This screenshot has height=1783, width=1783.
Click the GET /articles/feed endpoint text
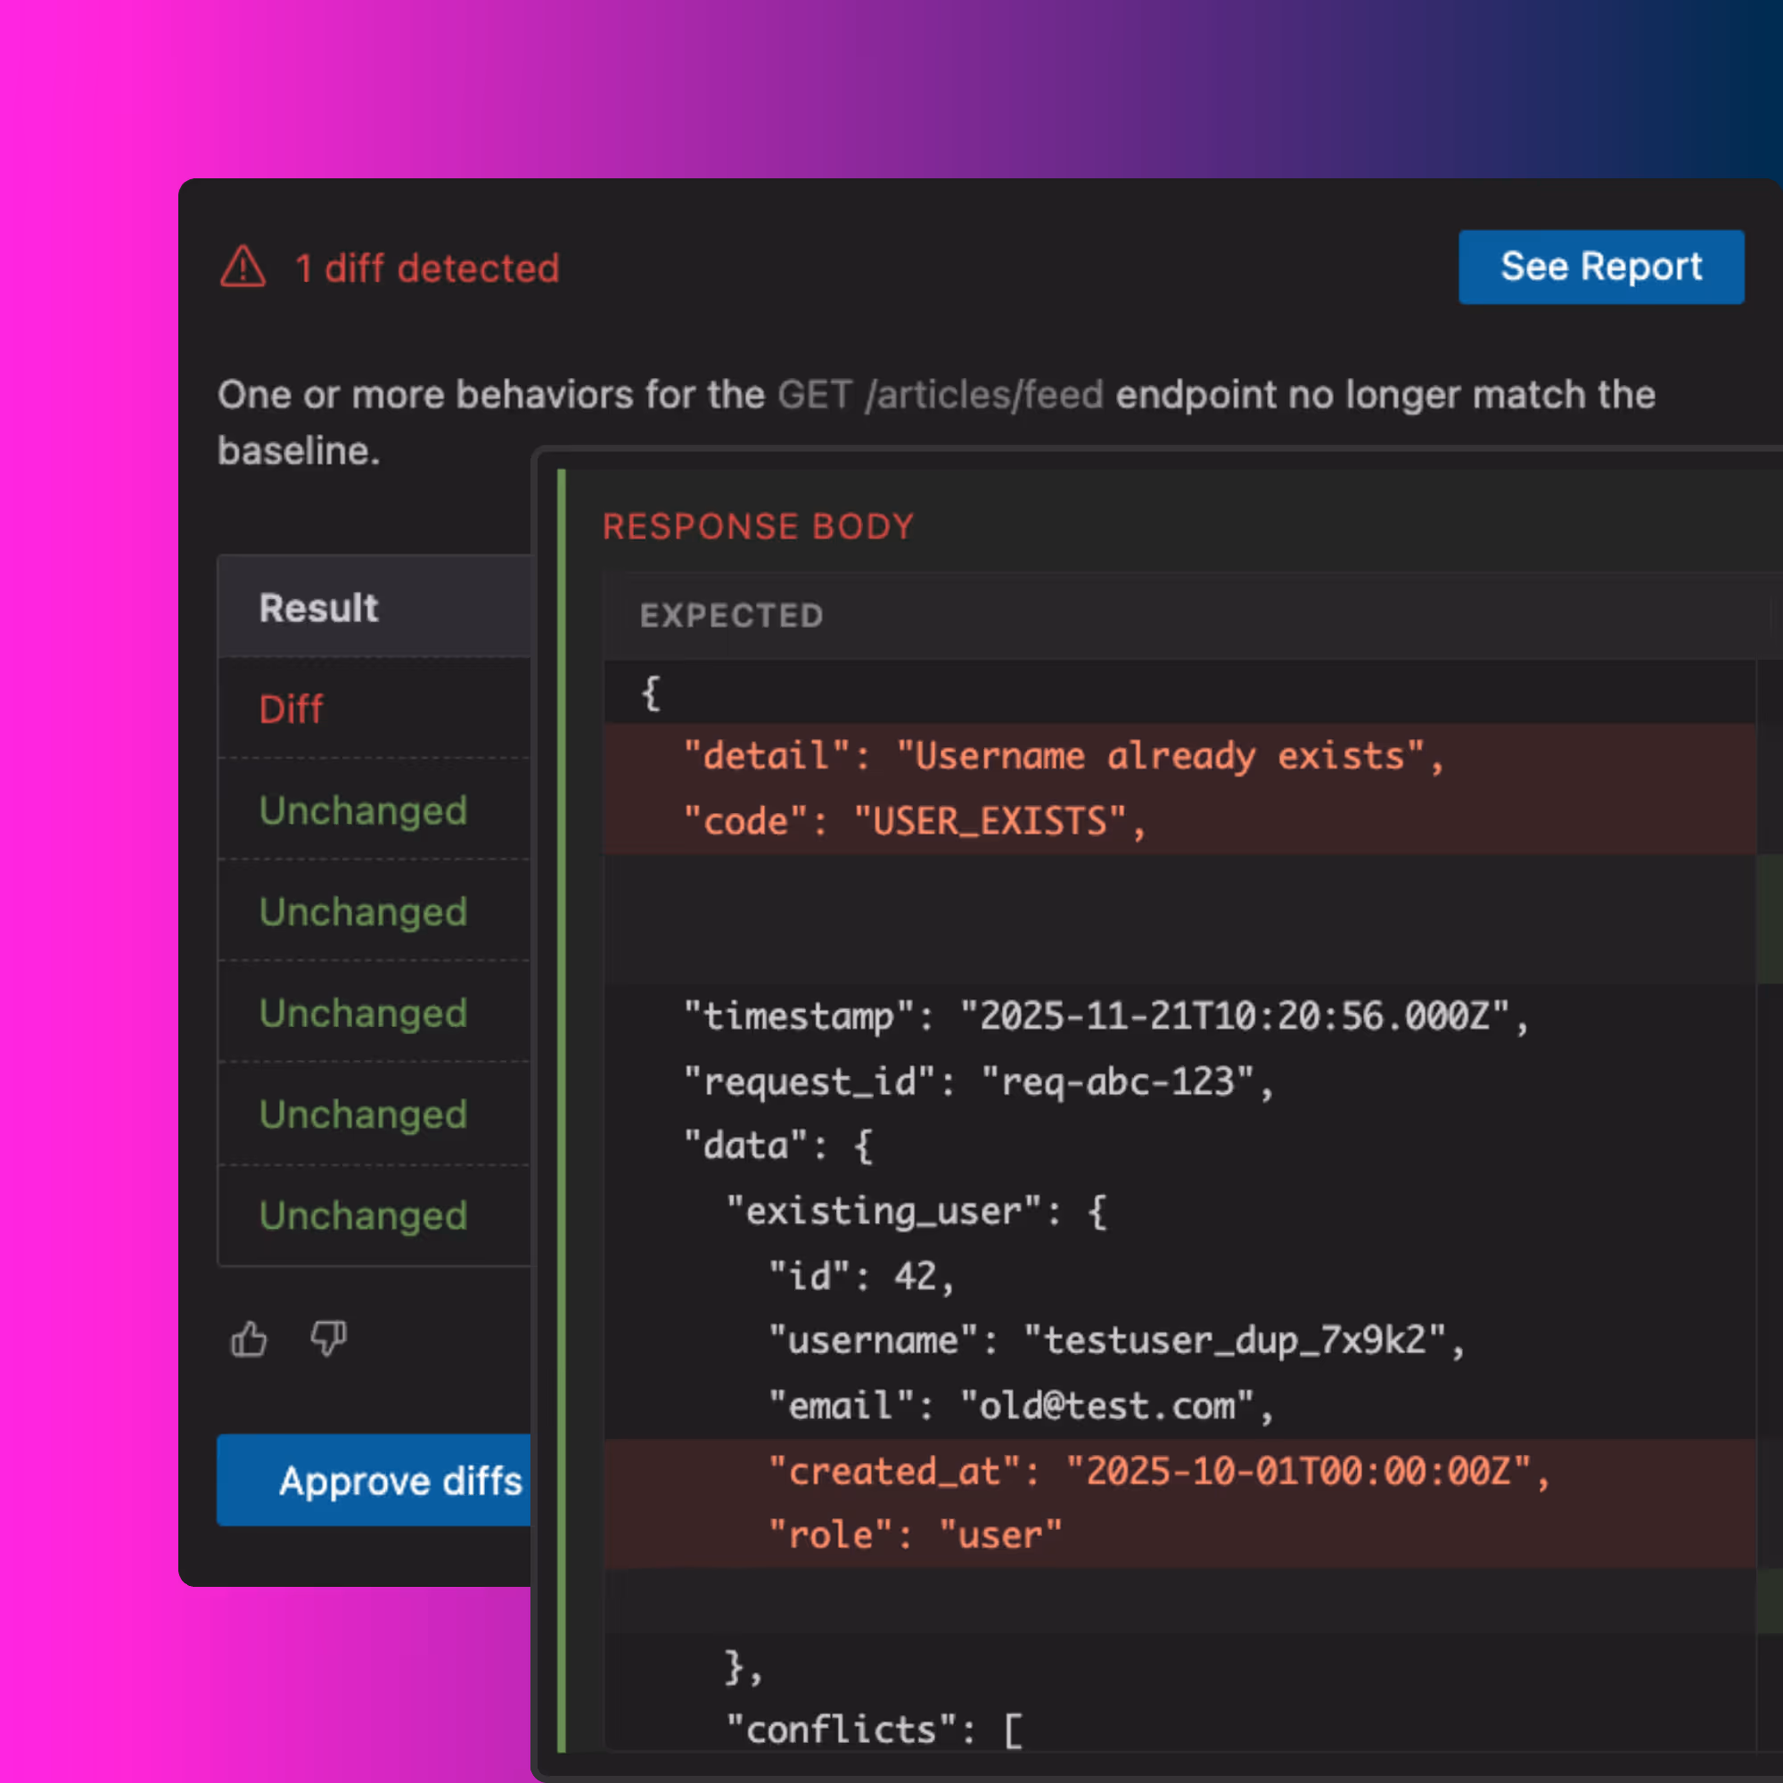coord(940,395)
